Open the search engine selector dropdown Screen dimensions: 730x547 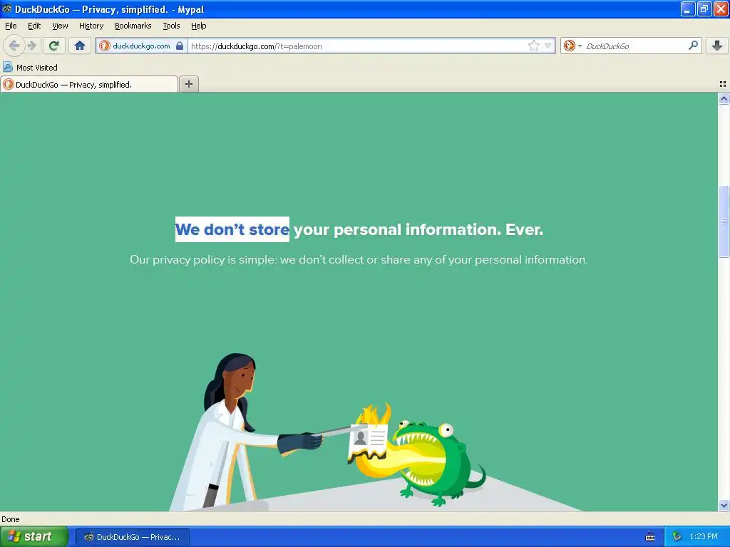pyautogui.click(x=572, y=46)
